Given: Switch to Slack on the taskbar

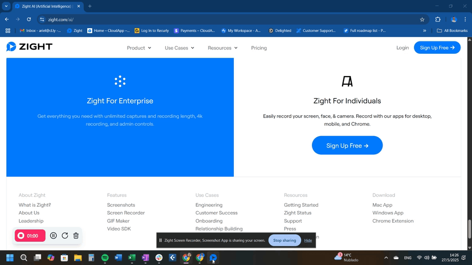Looking at the screenshot, I should (159, 257).
